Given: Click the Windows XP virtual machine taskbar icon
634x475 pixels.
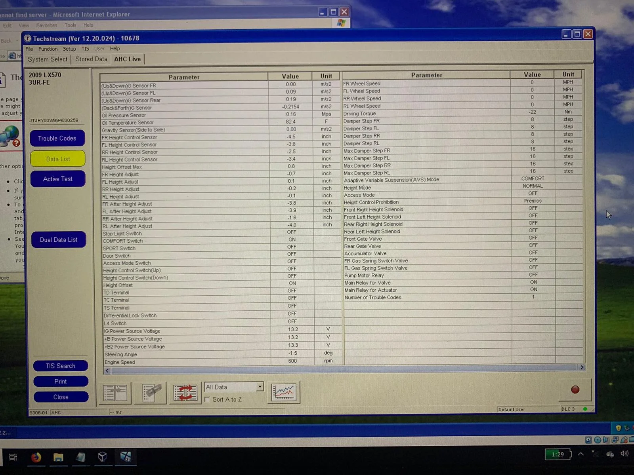Looking at the screenshot, I should (x=125, y=457).
